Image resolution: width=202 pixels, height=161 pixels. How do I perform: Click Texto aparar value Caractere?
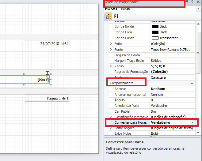(x=173, y=77)
